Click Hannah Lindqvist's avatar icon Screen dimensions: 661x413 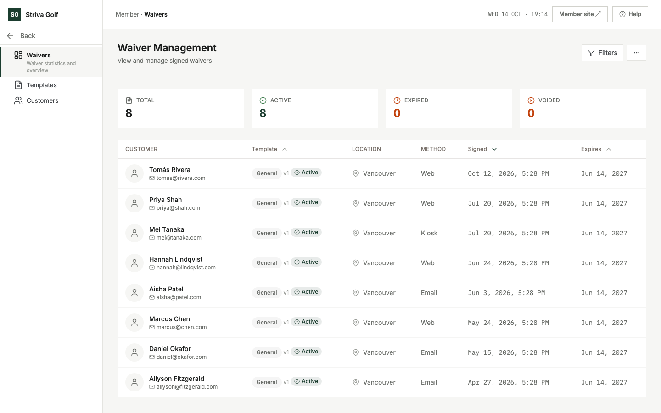[x=134, y=263]
